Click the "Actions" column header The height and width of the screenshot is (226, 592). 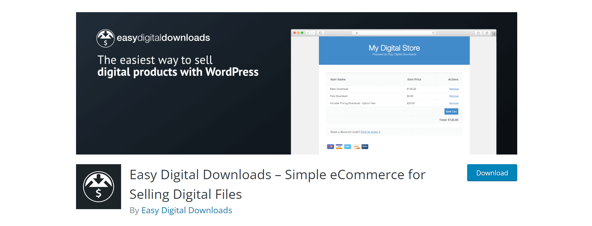click(453, 80)
